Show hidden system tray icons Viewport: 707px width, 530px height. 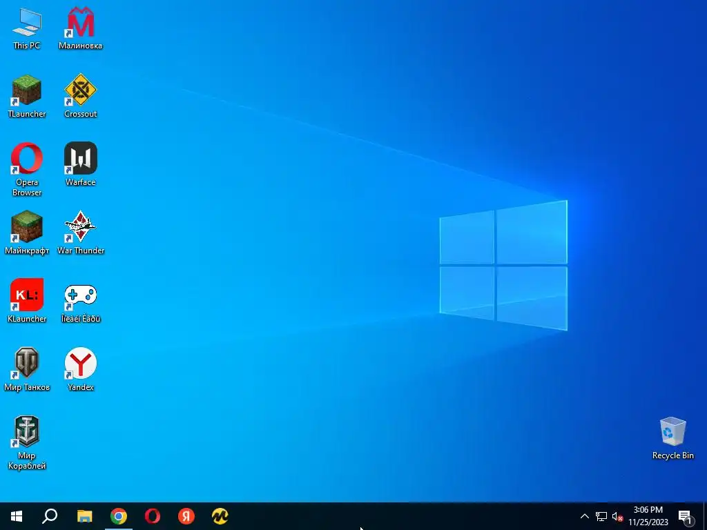point(584,516)
